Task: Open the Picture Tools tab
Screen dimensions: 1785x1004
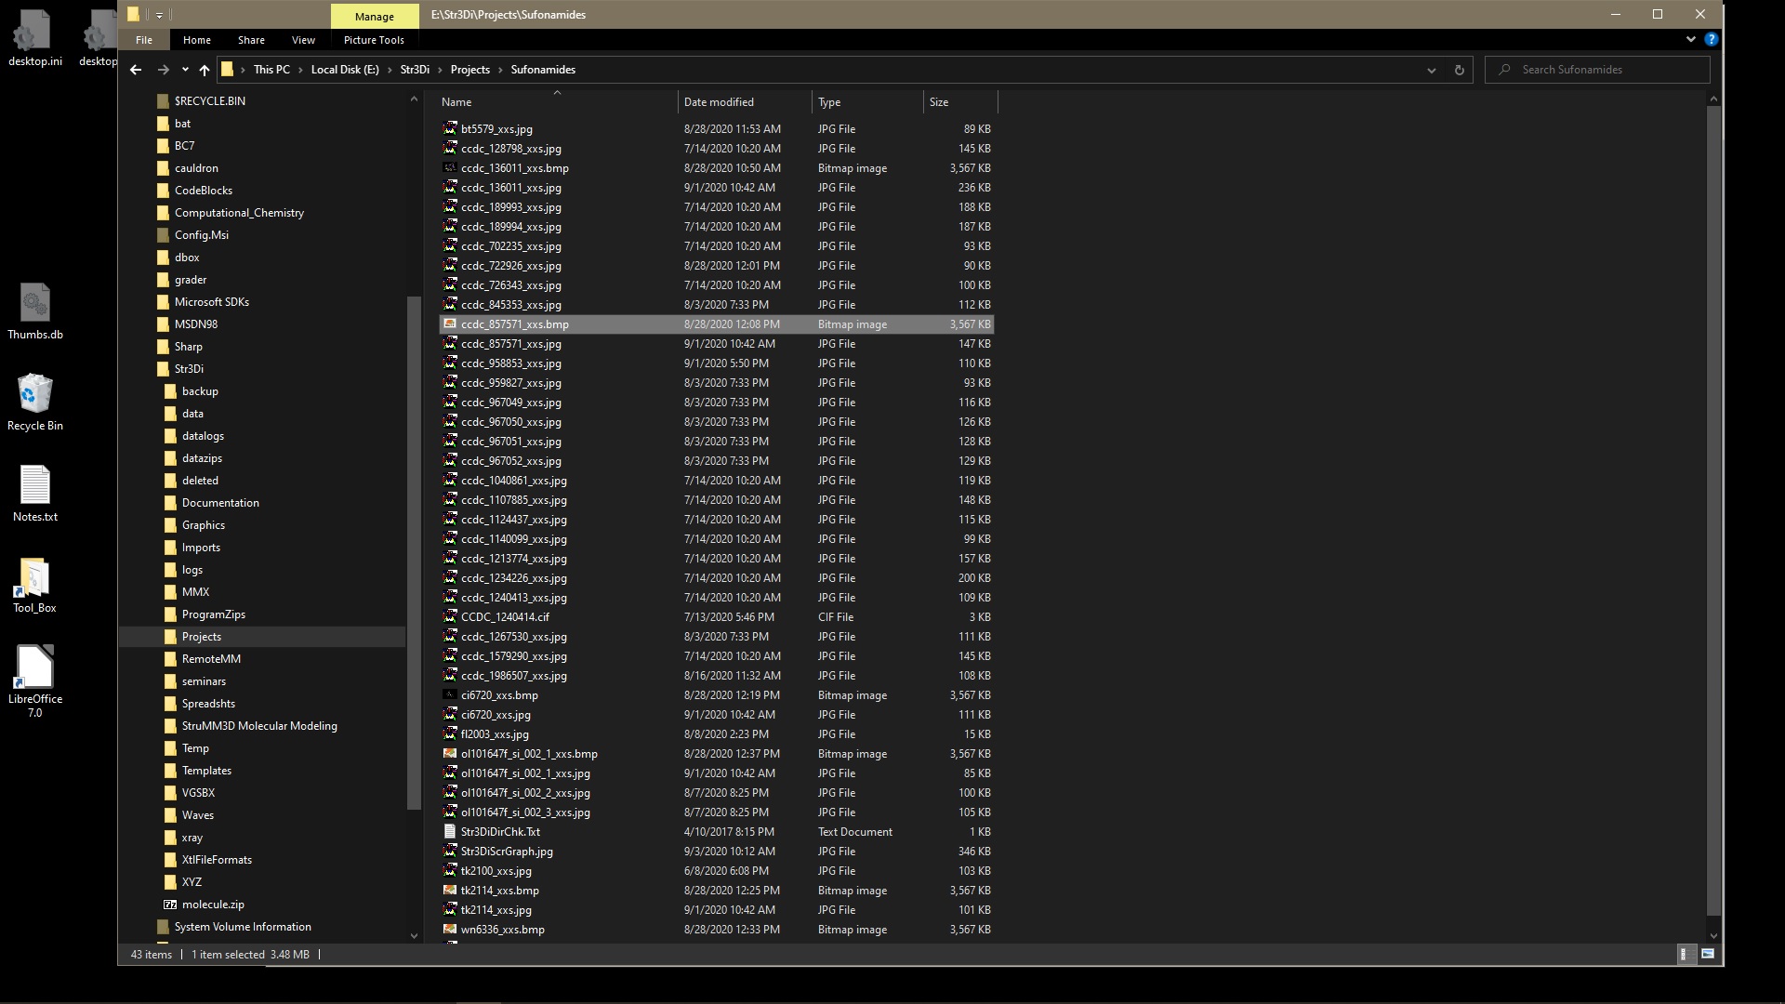Action: click(x=374, y=40)
